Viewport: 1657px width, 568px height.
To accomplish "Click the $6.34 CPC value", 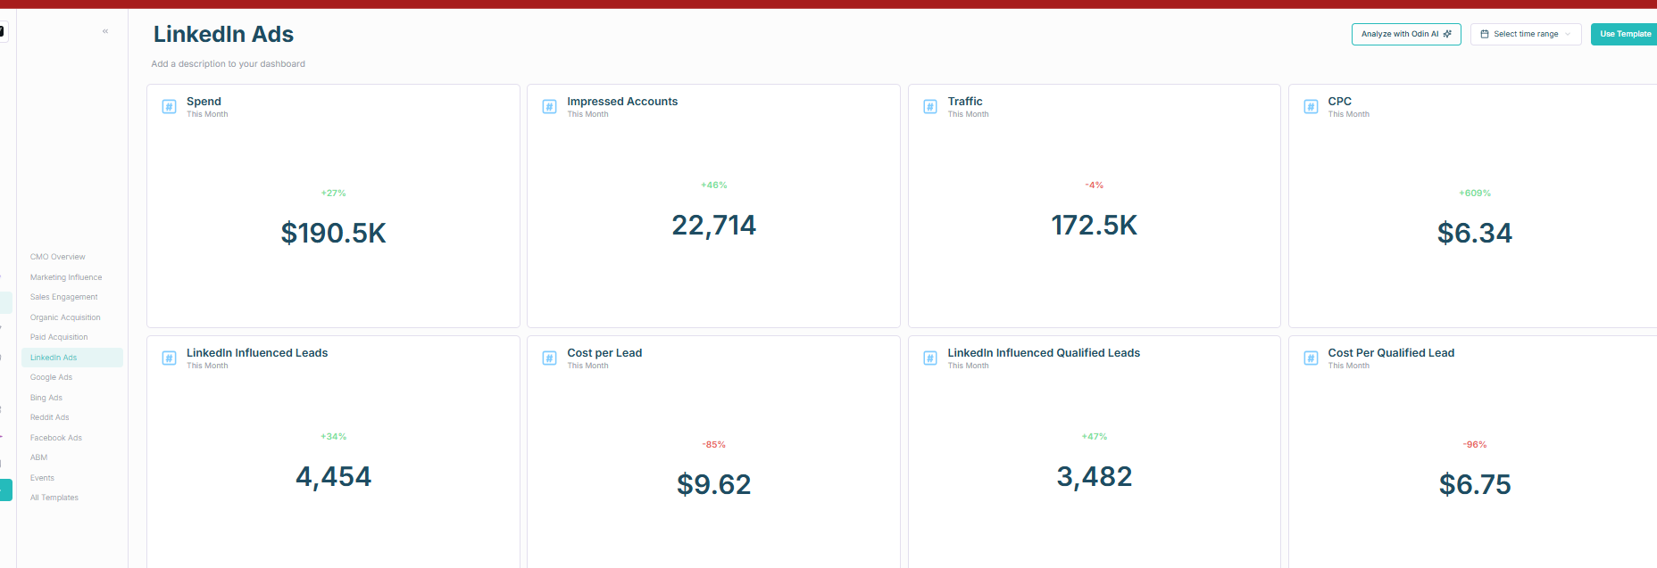I will pyautogui.click(x=1475, y=234).
